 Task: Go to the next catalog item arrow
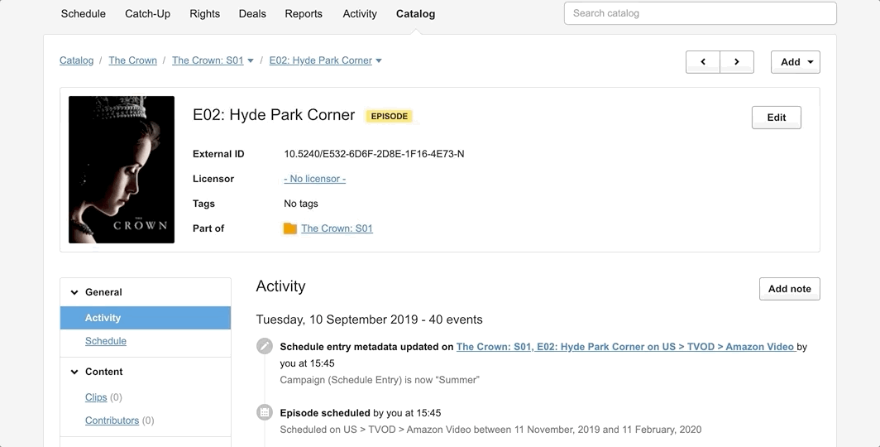tap(737, 62)
